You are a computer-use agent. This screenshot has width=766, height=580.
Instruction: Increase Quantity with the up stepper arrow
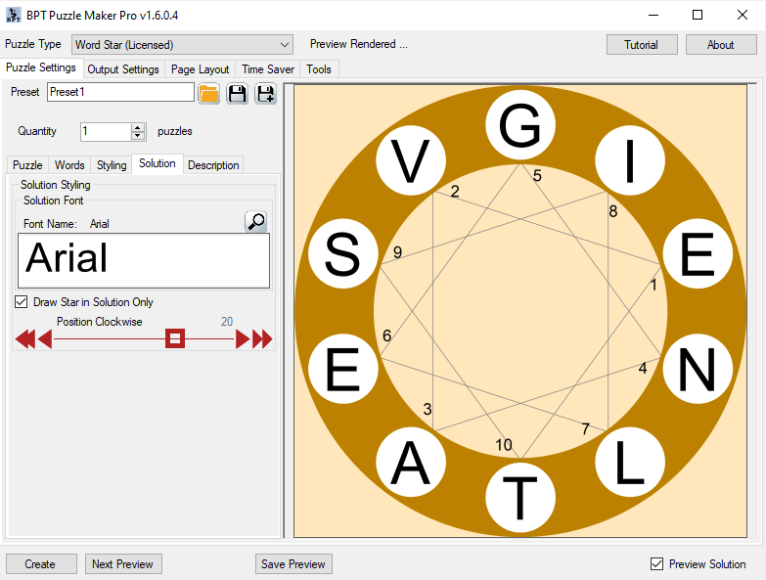(138, 127)
